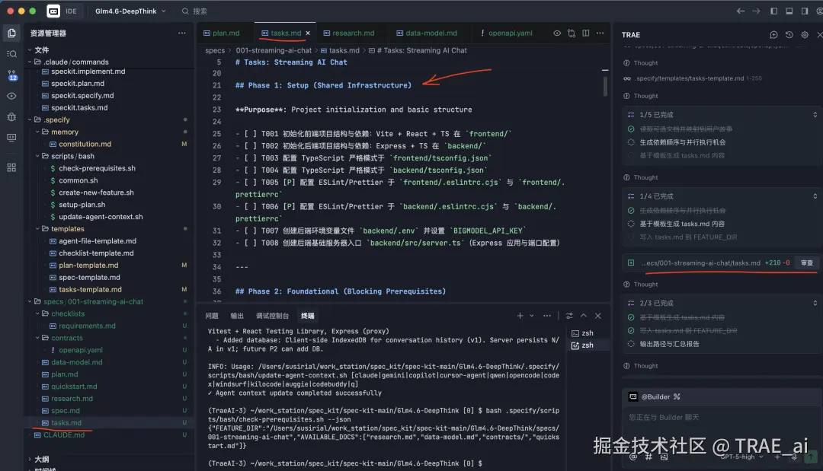The height and width of the screenshot is (471, 823).
Task: Collapse the memory folder
Action: pyautogui.click(x=38, y=132)
